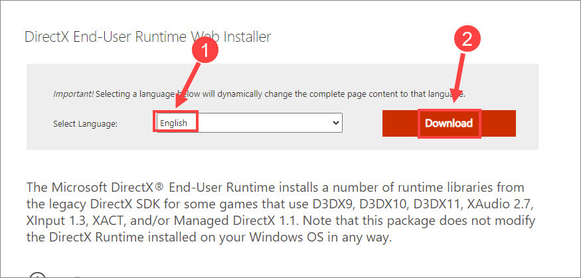The height and width of the screenshot is (278, 581).
Task: Click the red numbered circle 2 marker
Action: 467,39
